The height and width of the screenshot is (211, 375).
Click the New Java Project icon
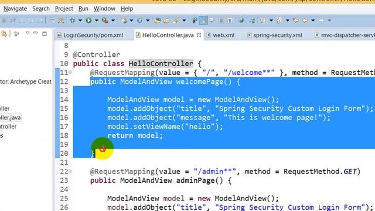pos(124,21)
